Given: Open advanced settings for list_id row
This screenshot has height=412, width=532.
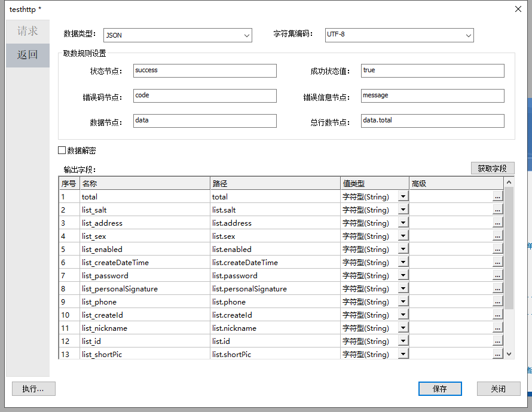Looking at the screenshot, I should point(497,341).
